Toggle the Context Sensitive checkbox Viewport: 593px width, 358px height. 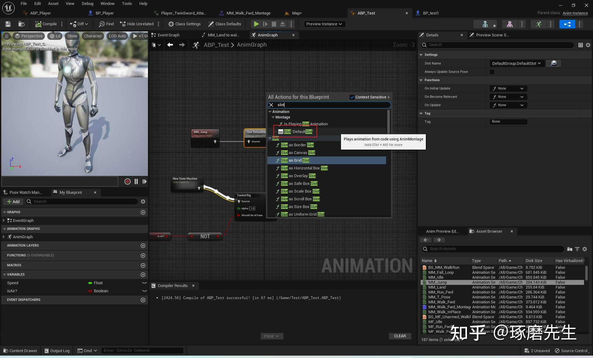point(352,97)
